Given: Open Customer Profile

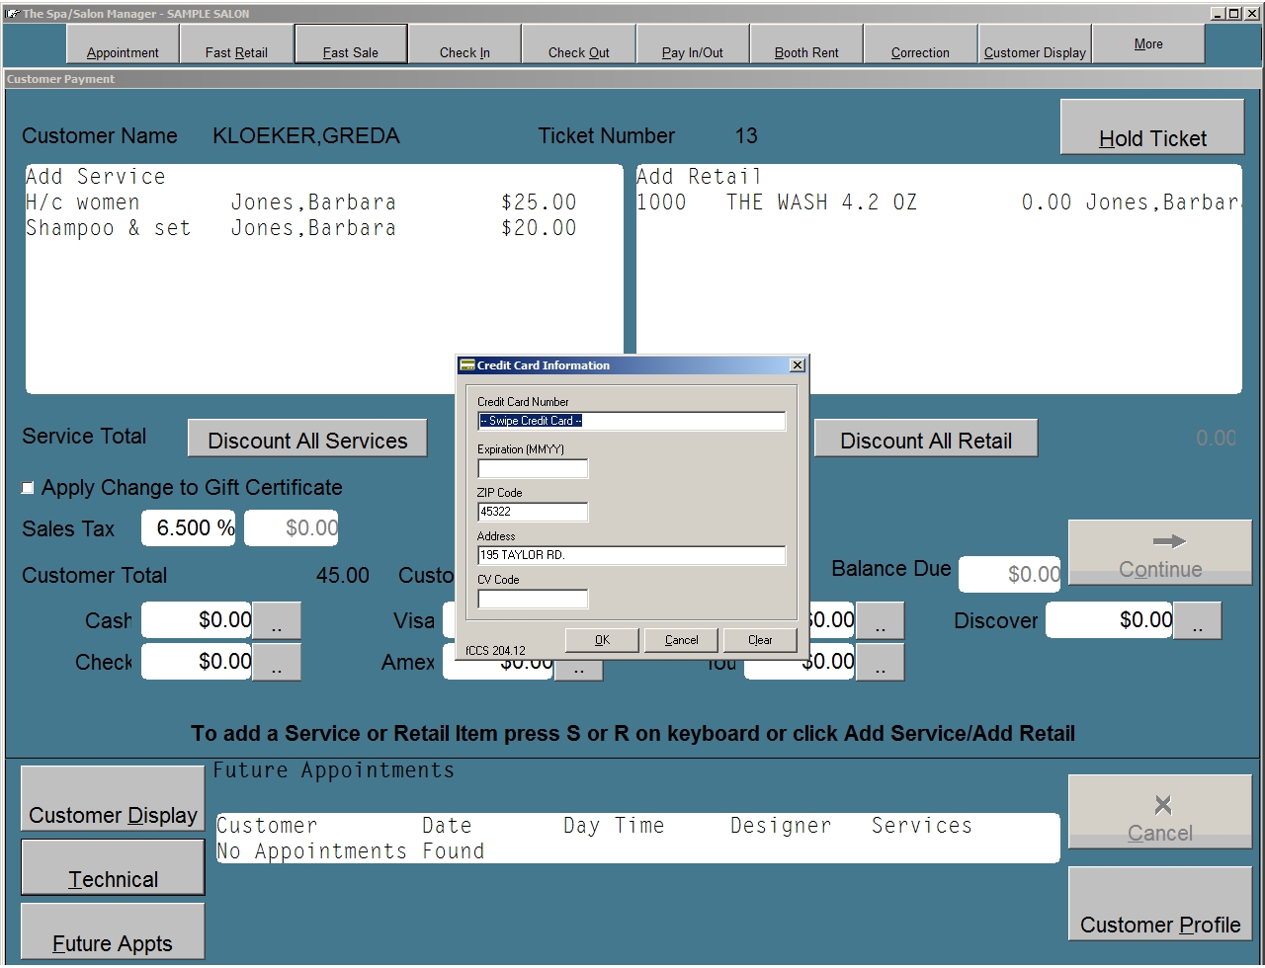Looking at the screenshot, I should pos(1160,904).
